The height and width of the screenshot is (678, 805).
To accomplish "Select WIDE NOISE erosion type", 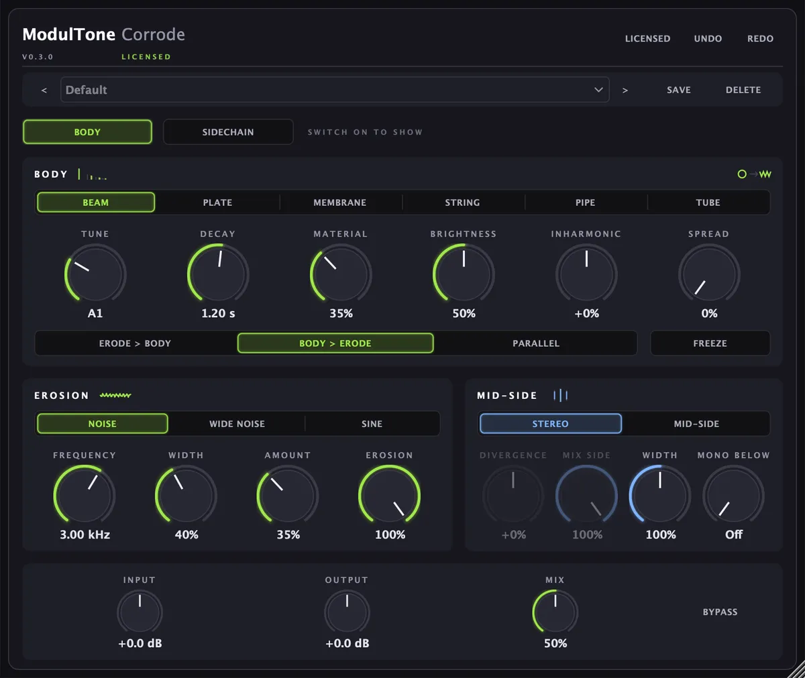I will (237, 424).
